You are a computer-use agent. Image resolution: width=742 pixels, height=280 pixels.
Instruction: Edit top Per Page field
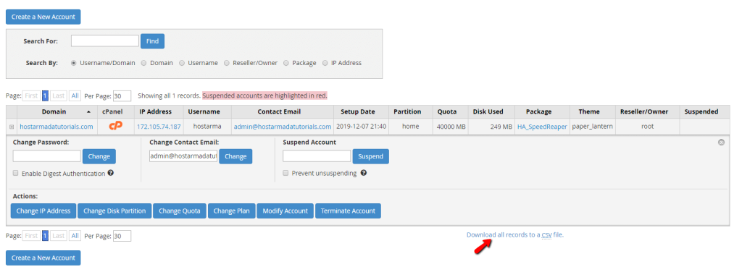122,96
